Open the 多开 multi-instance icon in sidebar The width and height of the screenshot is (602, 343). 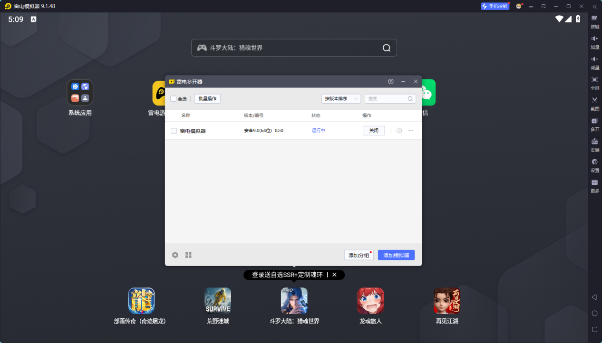(594, 121)
